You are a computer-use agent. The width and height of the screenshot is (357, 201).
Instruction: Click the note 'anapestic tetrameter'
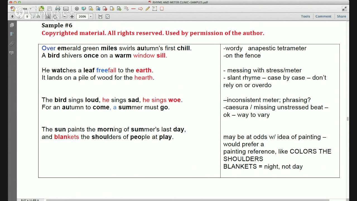click(277, 48)
